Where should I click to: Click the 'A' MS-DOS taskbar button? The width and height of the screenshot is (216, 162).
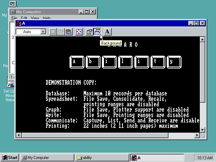pos(157,158)
